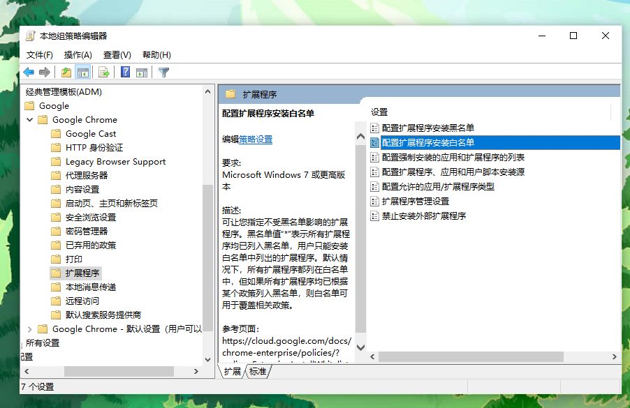Maximize the Group Policy Editor window

point(573,36)
